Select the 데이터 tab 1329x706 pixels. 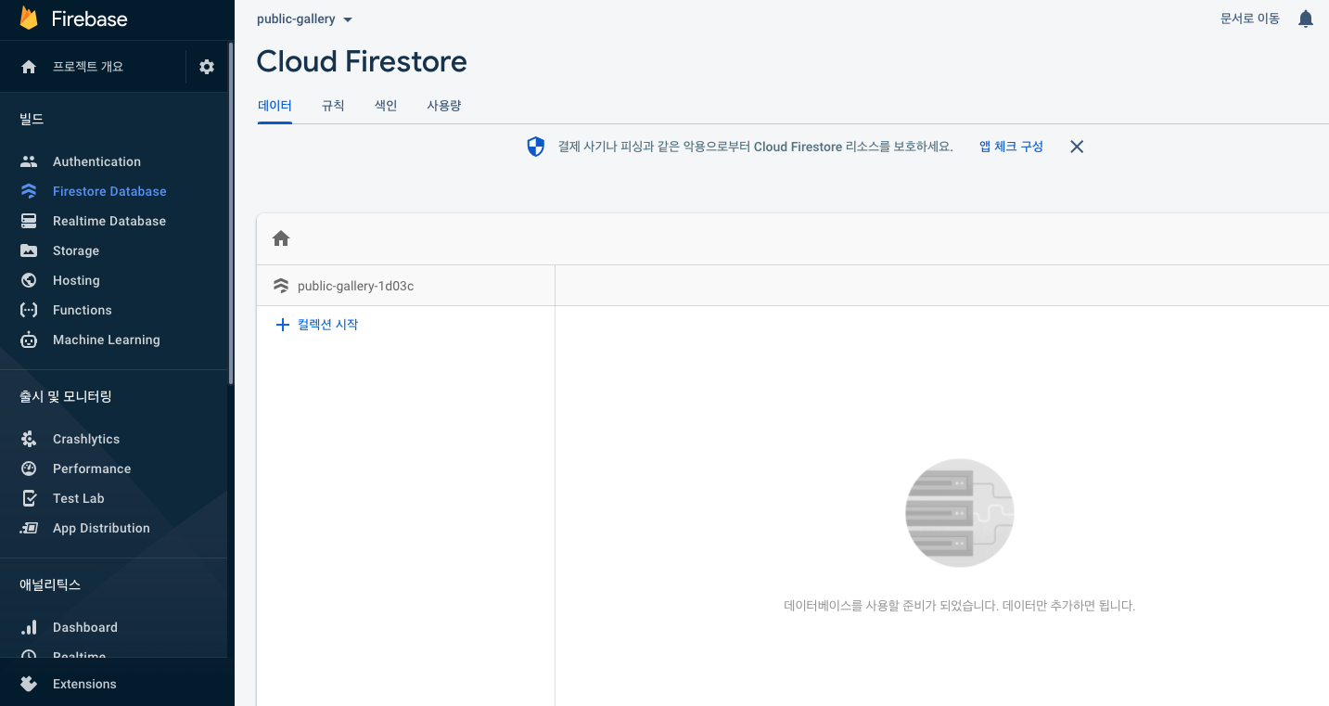275,106
